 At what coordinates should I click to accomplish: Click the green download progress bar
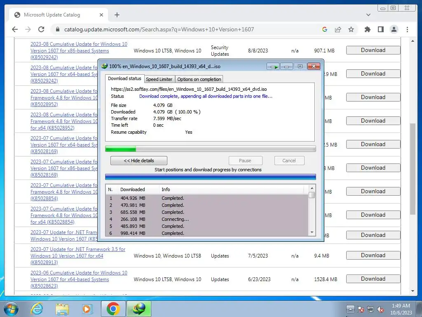(210, 149)
